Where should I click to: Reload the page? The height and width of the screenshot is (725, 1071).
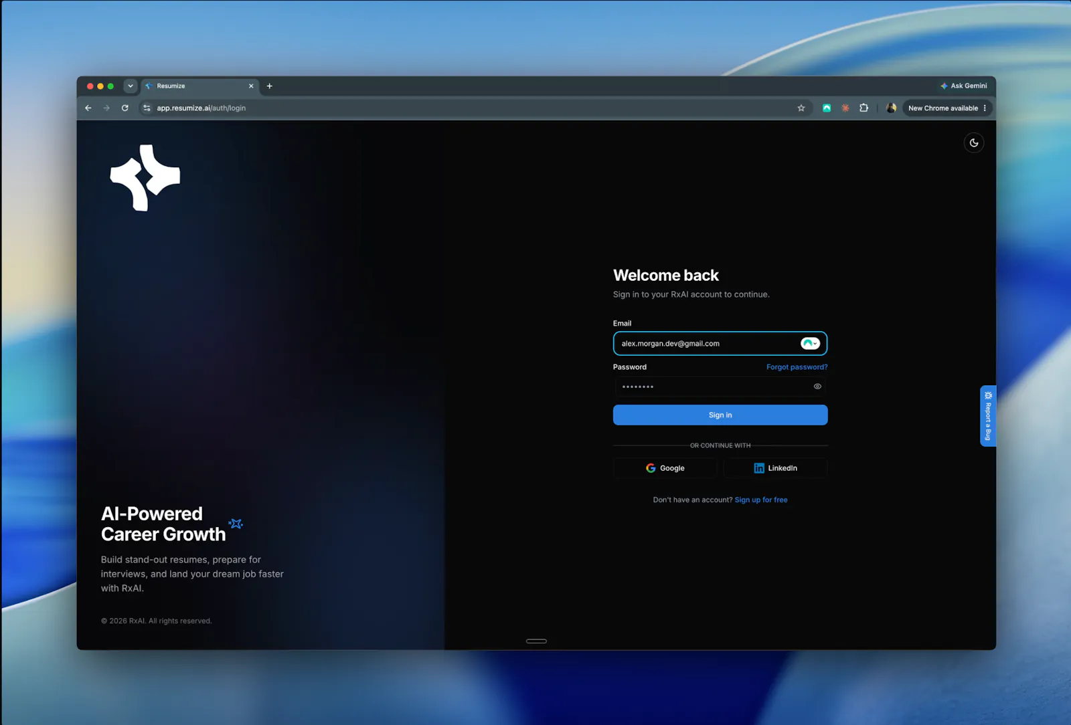125,108
